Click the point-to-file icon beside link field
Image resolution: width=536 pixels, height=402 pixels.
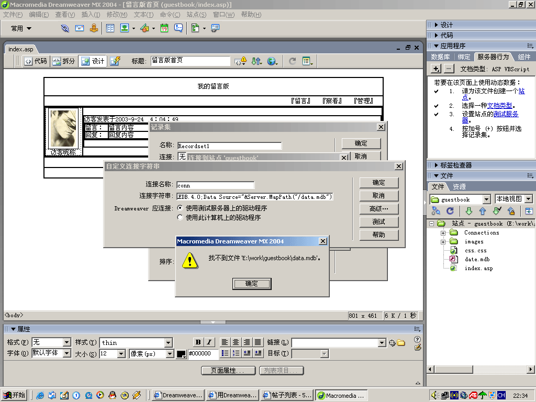[392, 342]
